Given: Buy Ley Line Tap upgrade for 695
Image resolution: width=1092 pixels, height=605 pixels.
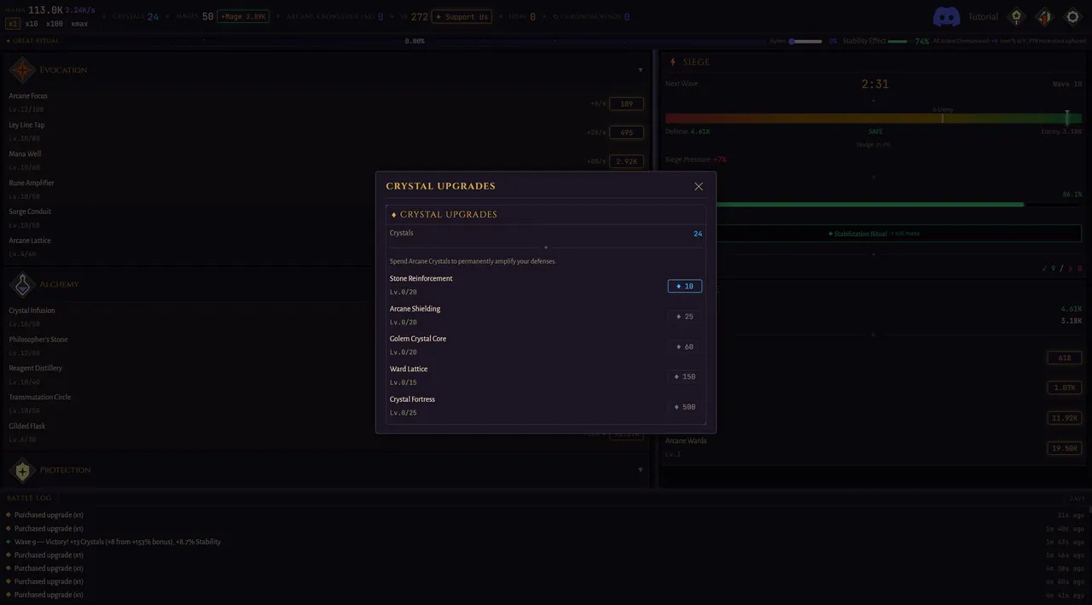Looking at the screenshot, I should [626, 132].
